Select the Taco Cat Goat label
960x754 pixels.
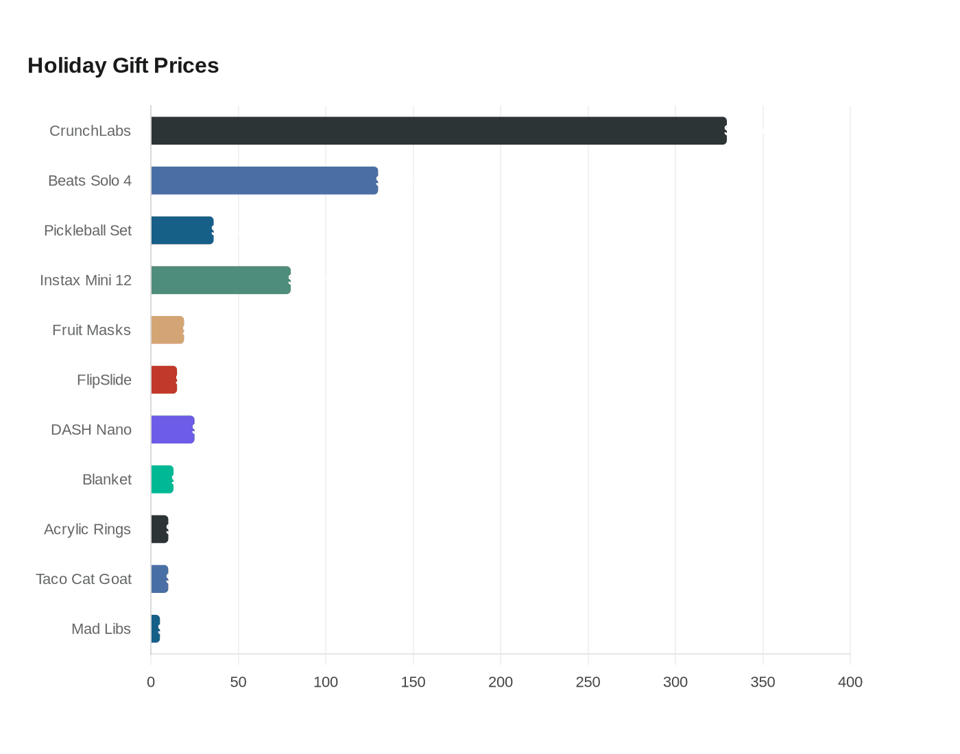pos(84,579)
